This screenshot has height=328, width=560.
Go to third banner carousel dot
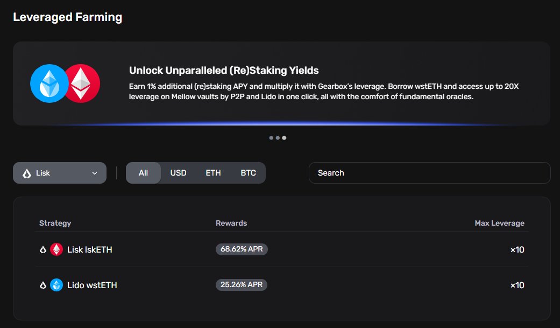pyautogui.click(x=284, y=138)
